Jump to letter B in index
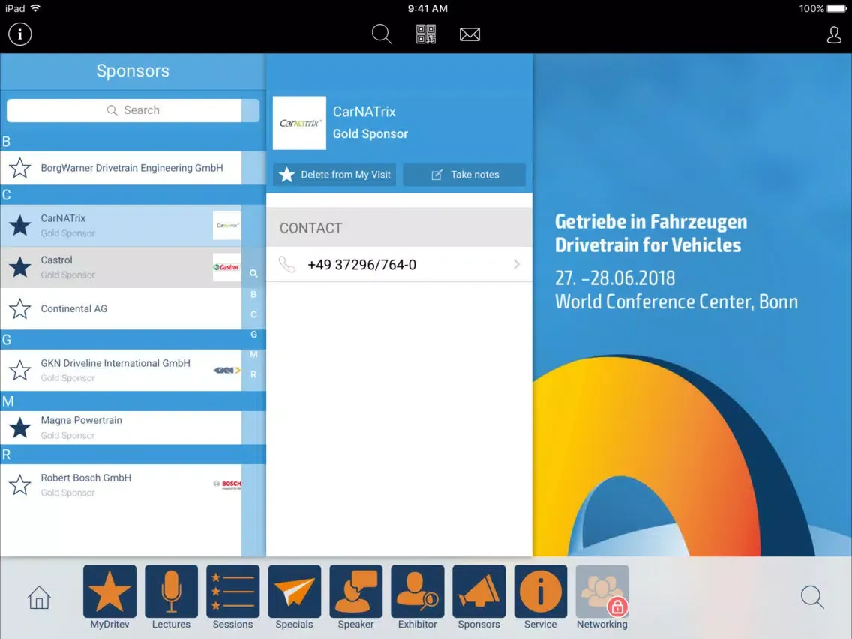852x639 pixels. (253, 294)
